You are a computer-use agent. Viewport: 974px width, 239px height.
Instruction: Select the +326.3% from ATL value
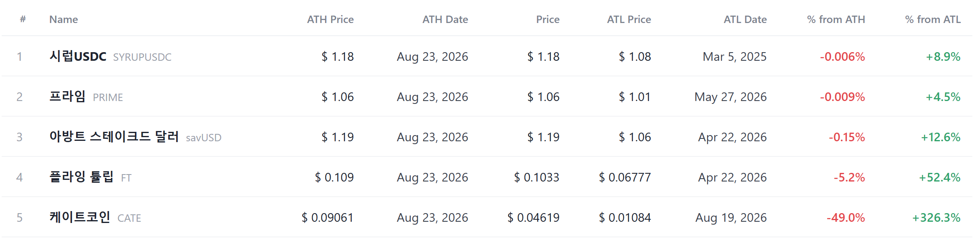coord(936,217)
